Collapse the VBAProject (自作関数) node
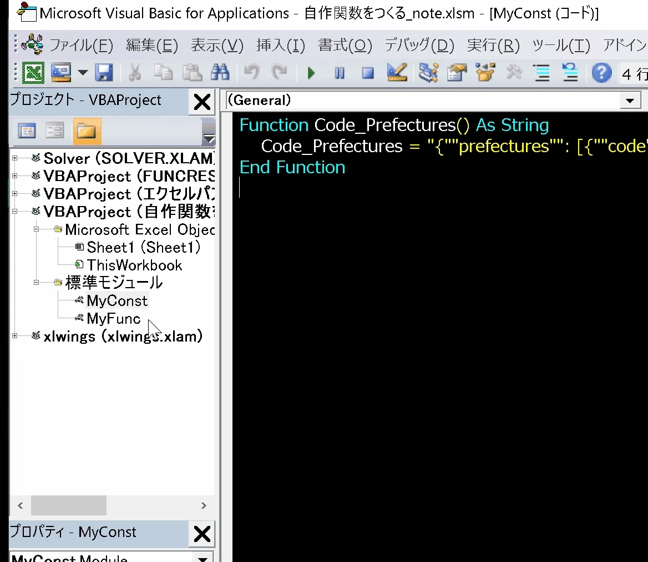The height and width of the screenshot is (562, 648). click(15, 212)
